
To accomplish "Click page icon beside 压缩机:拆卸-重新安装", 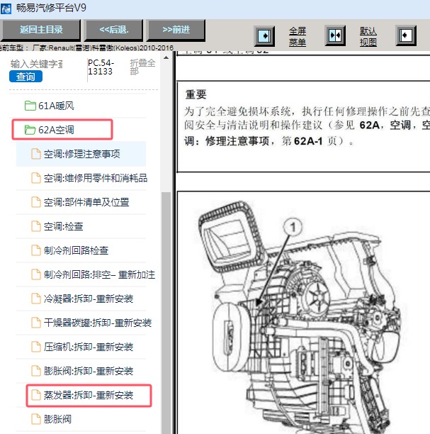I will click(x=36, y=347).
